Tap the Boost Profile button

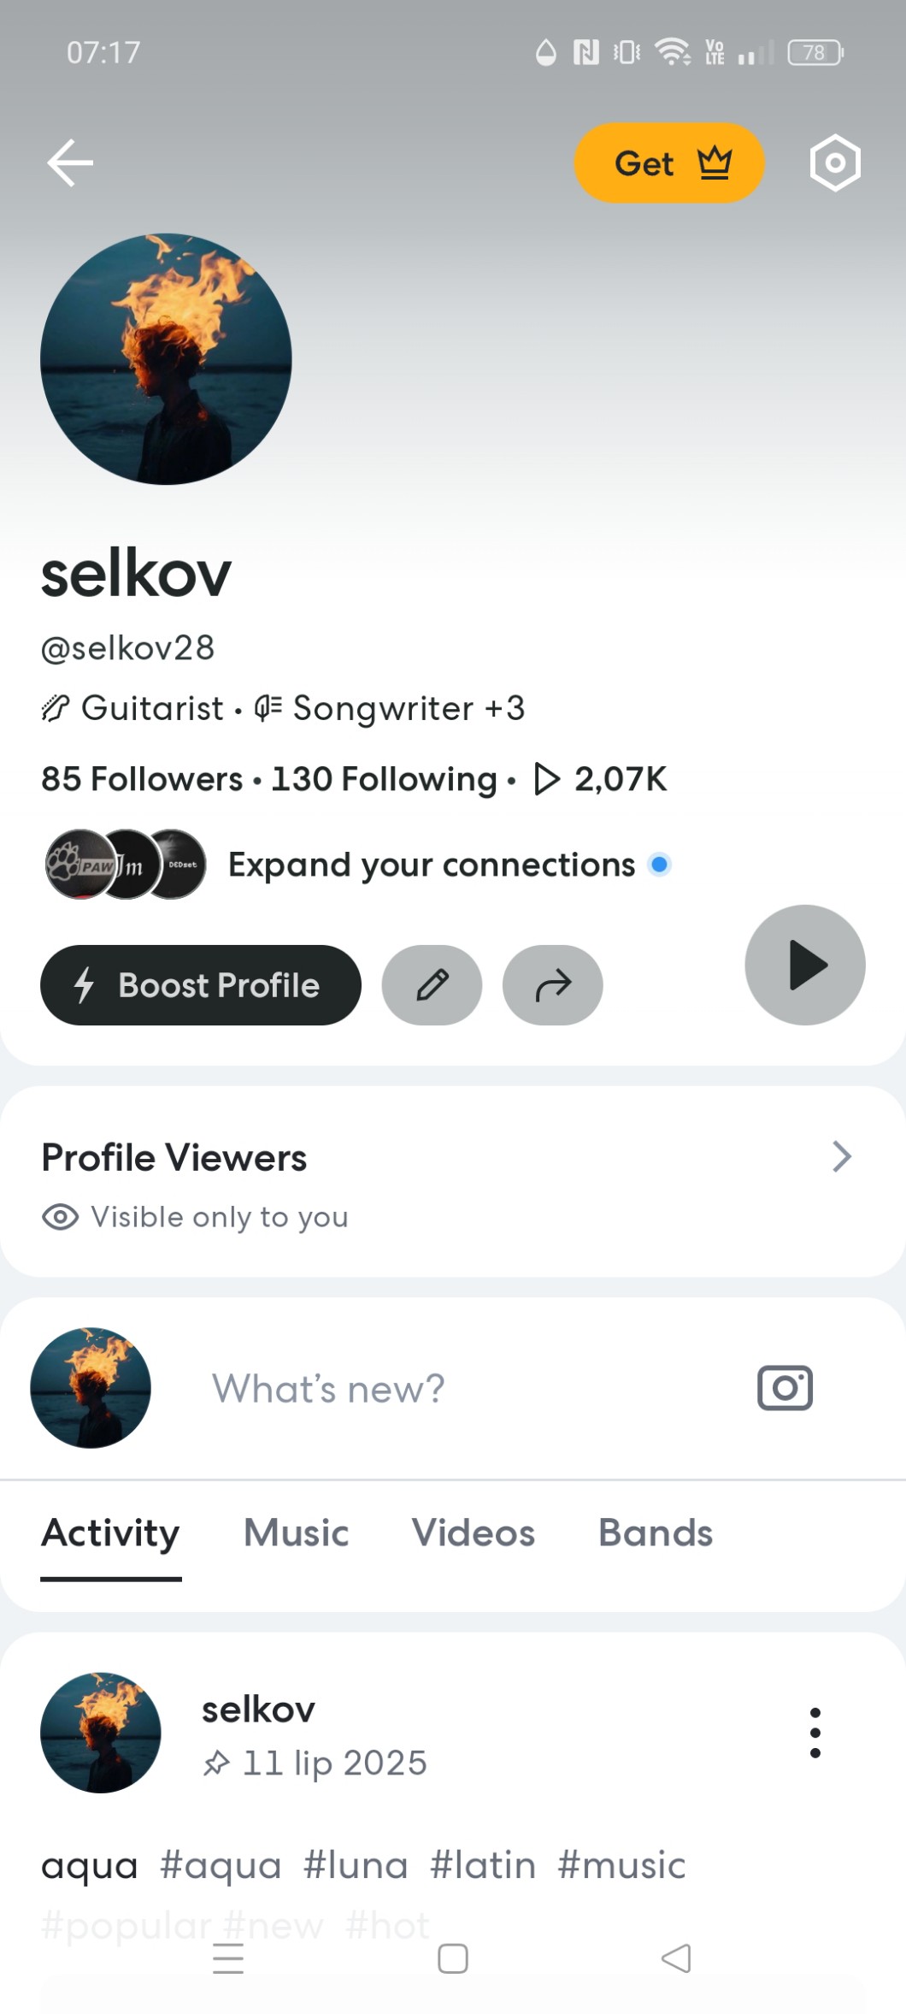pyautogui.click(x=201, y=985)
